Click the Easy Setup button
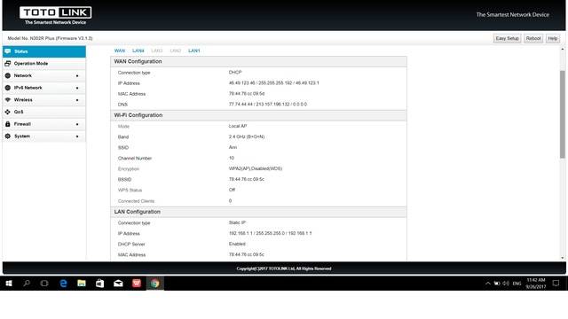 tap(507, 38)
